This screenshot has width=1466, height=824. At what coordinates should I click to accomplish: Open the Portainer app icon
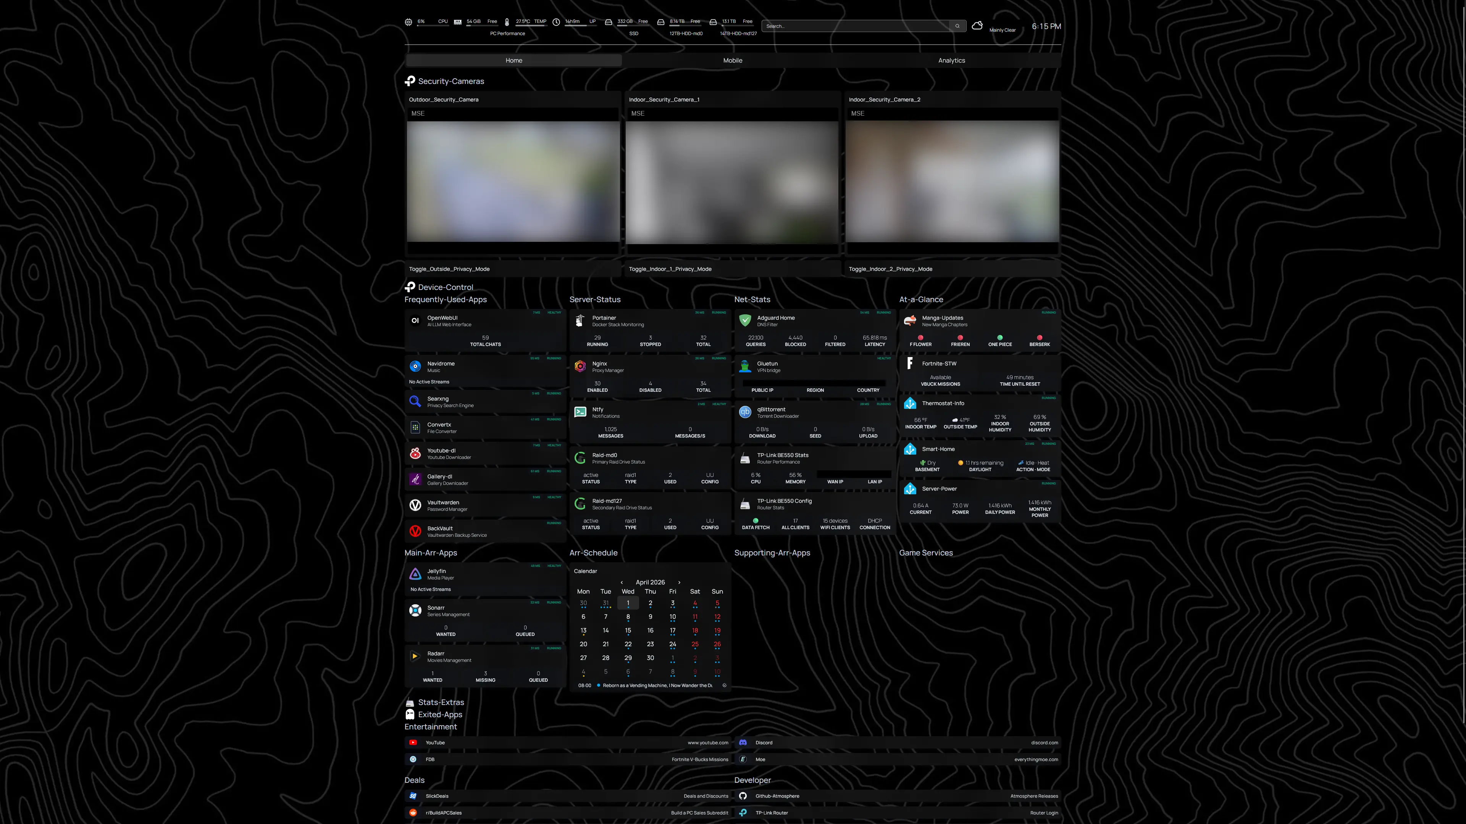pyautogui.click(x=580, y=321)
